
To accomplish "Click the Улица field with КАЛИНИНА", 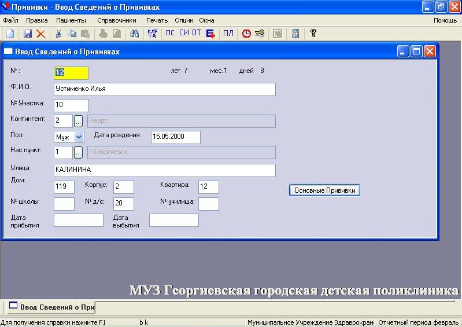I will point(165,170).
